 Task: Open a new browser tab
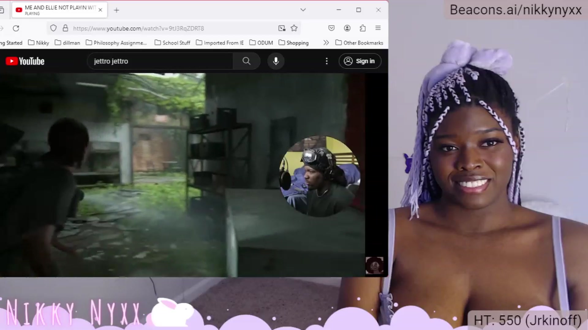click(x=116, y=10)
